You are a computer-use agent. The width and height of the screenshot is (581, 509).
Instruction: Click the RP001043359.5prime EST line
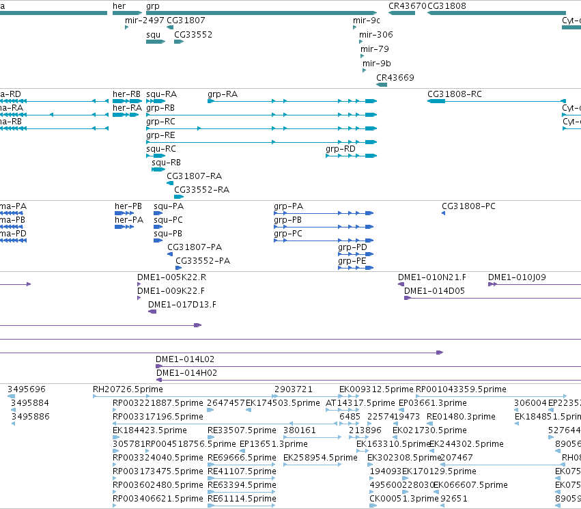[492, 396]
